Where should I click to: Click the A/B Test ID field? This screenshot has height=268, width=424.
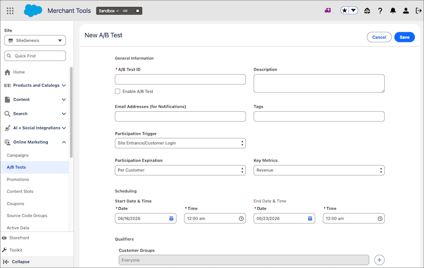click(x=180, y=79)
